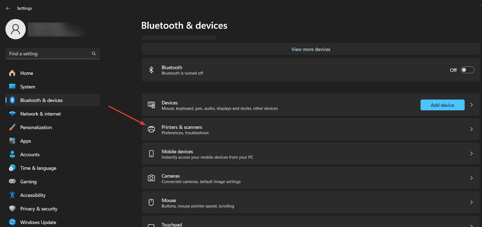Screen dimensions: 482x227
Task: Go to Personalization settings
Action: (53, 127)
